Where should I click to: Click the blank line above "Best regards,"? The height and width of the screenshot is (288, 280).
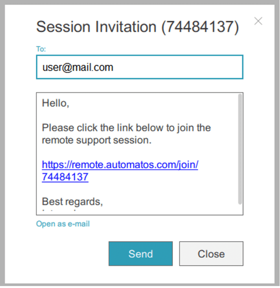click(x=118, y=190)
